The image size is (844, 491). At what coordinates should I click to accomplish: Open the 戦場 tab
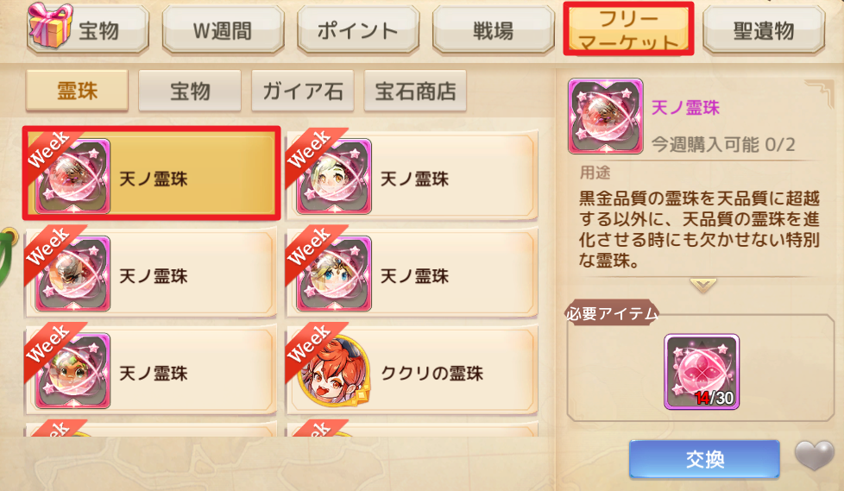493,30
